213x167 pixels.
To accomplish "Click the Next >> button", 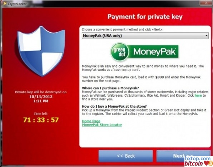I will point(183,156).
